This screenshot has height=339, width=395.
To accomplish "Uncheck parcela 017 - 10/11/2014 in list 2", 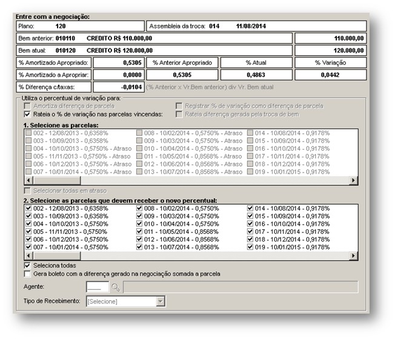I will 250,231.
